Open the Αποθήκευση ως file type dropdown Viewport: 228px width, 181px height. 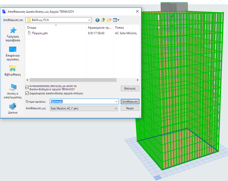coord(116,108)
